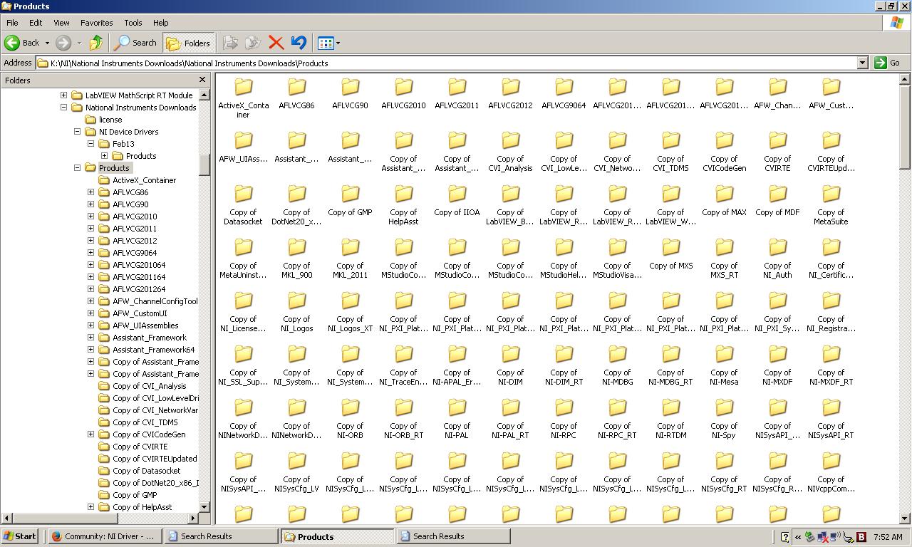This screenshot has height=547, width=912.
Task: Open the Start menu button
Action: [x=20, y=536]
